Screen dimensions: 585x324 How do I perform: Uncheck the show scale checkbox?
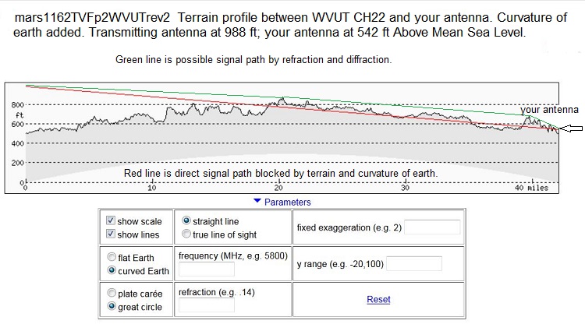click(x=111, y=220)
